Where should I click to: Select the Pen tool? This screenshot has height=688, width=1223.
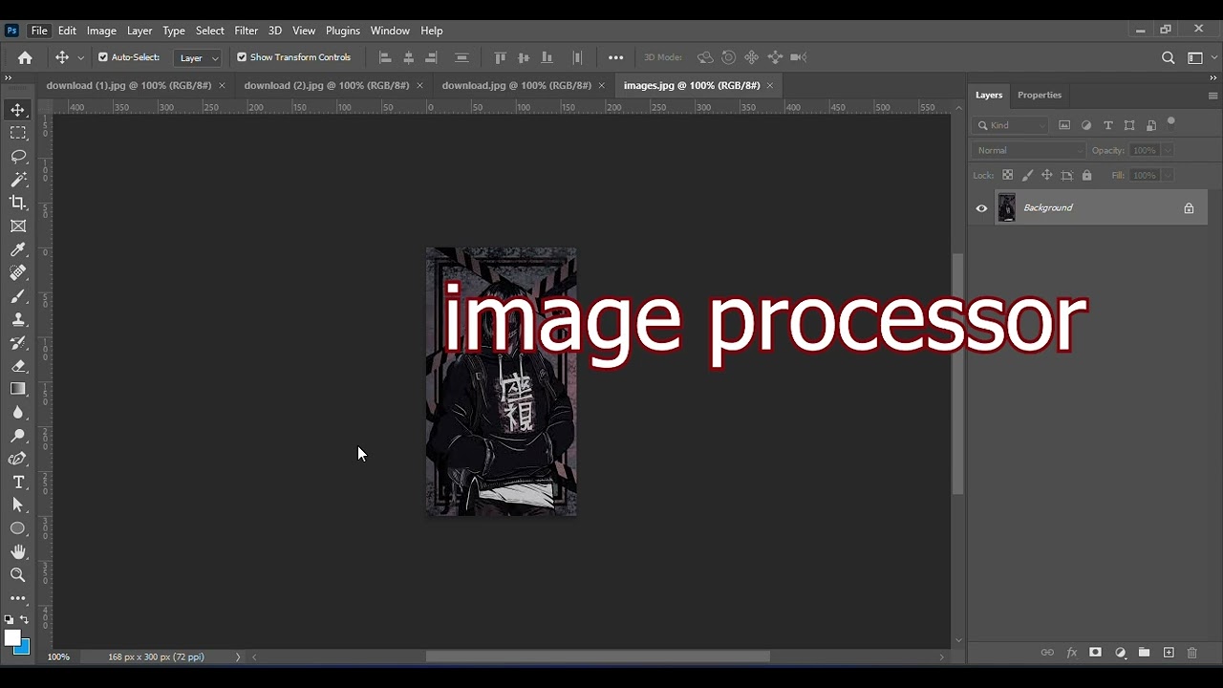click(x=18, y=459)
